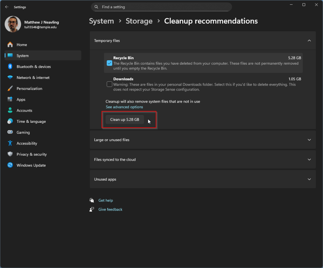Expand Files synced to the cloud
This screenshot has height=268, width=323.
[309, 160]
